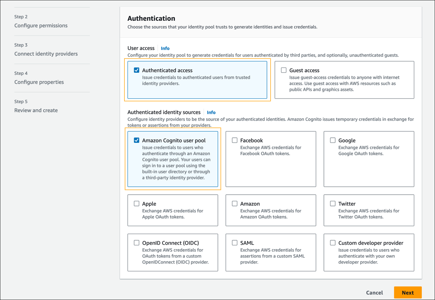
Task: Go to Step 3 Connect identity providers
Action: pos(46,54)
